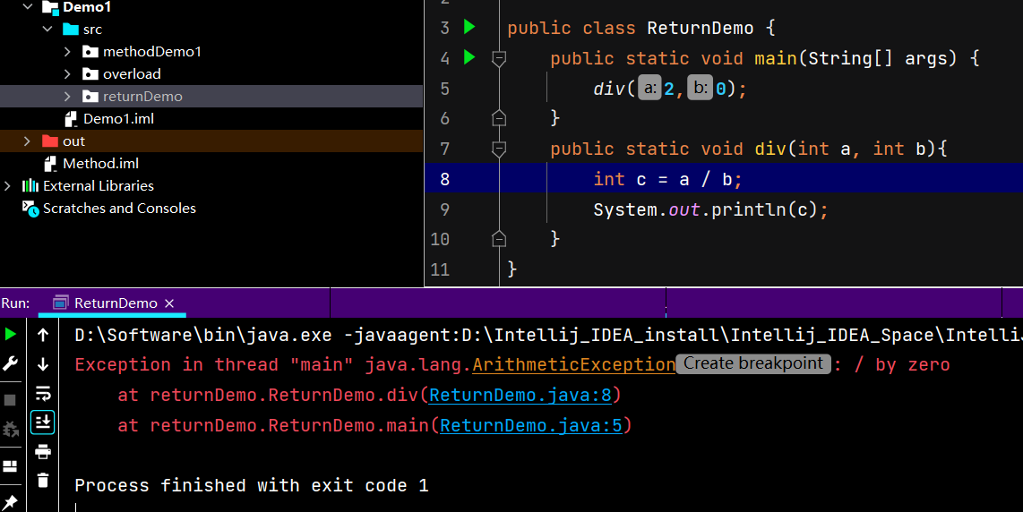The height and width of the screenshot is (512, 1023).
Task: Expand the out folder
Action: tap(27, 141)
